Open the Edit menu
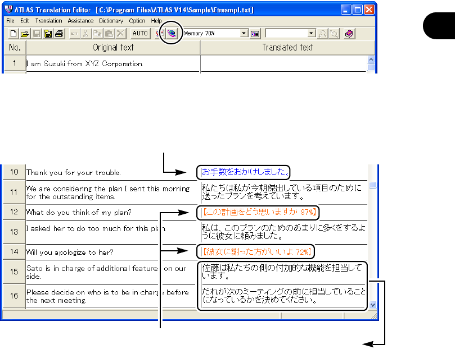The image size is (455, 349). coord(25,21)
